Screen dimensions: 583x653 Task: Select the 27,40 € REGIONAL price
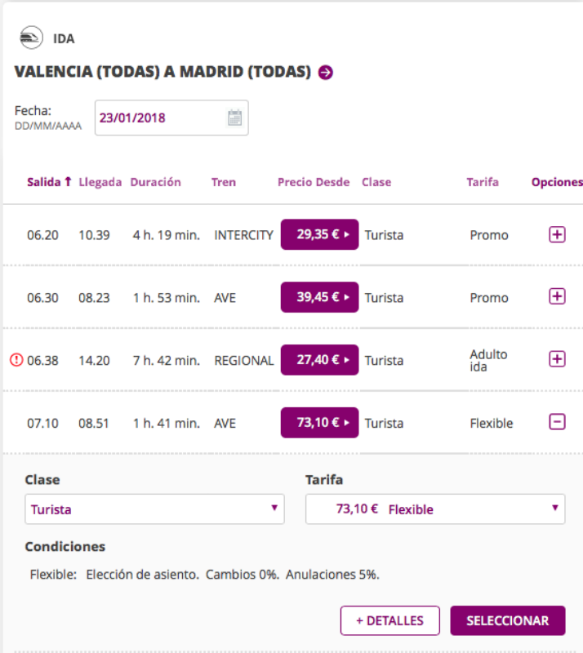click(x=319, y=360)
